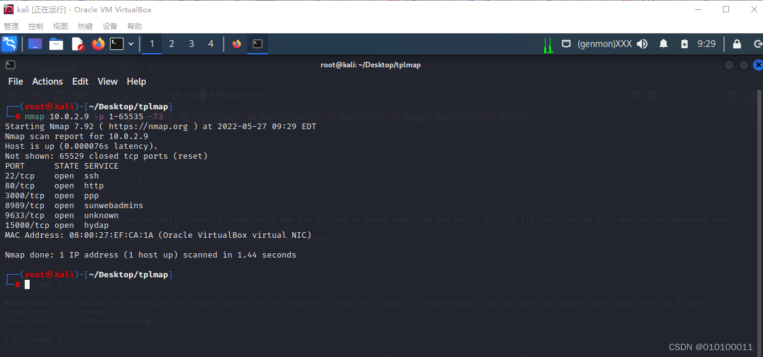Image resolution: width=763 pixels, height=357 pixels.
Task: Launch Firefox from the taskbar launcher
Action: (99, 44)
